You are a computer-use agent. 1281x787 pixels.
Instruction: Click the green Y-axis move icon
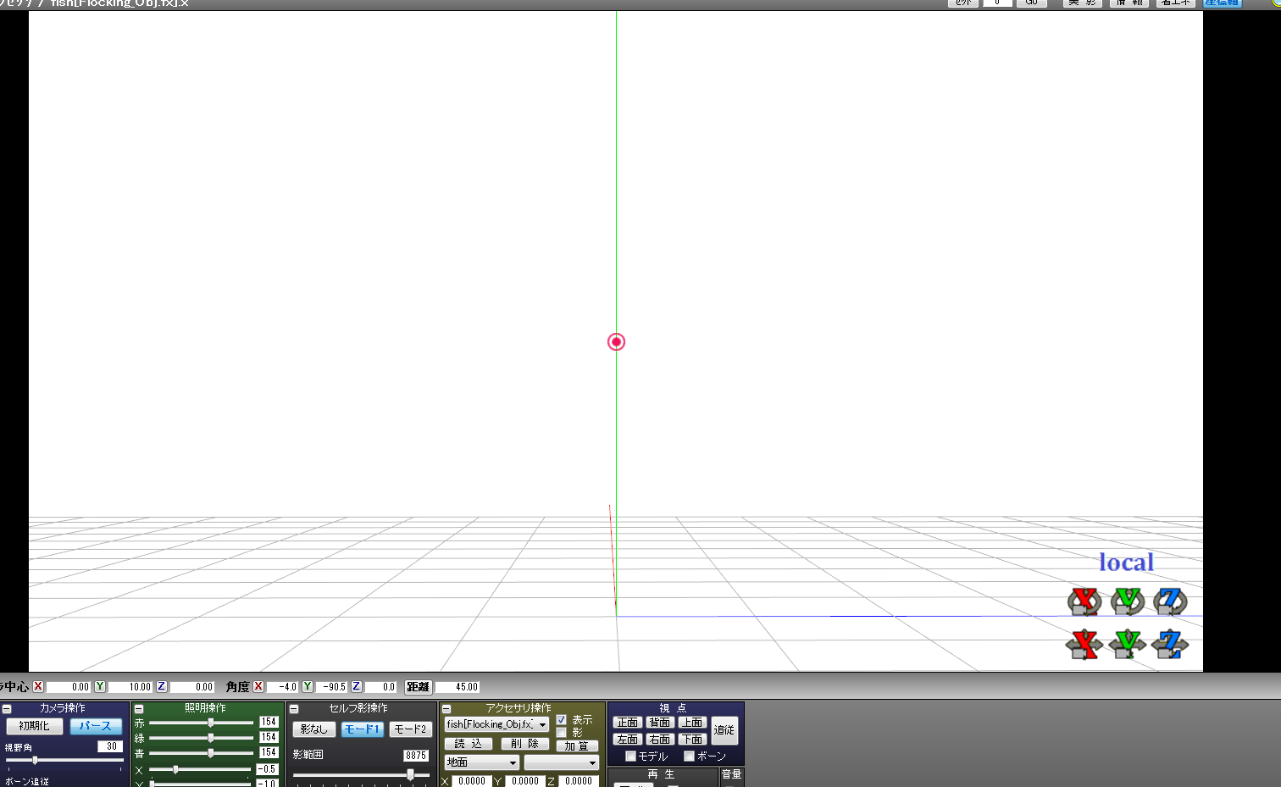click(1127, 645)
